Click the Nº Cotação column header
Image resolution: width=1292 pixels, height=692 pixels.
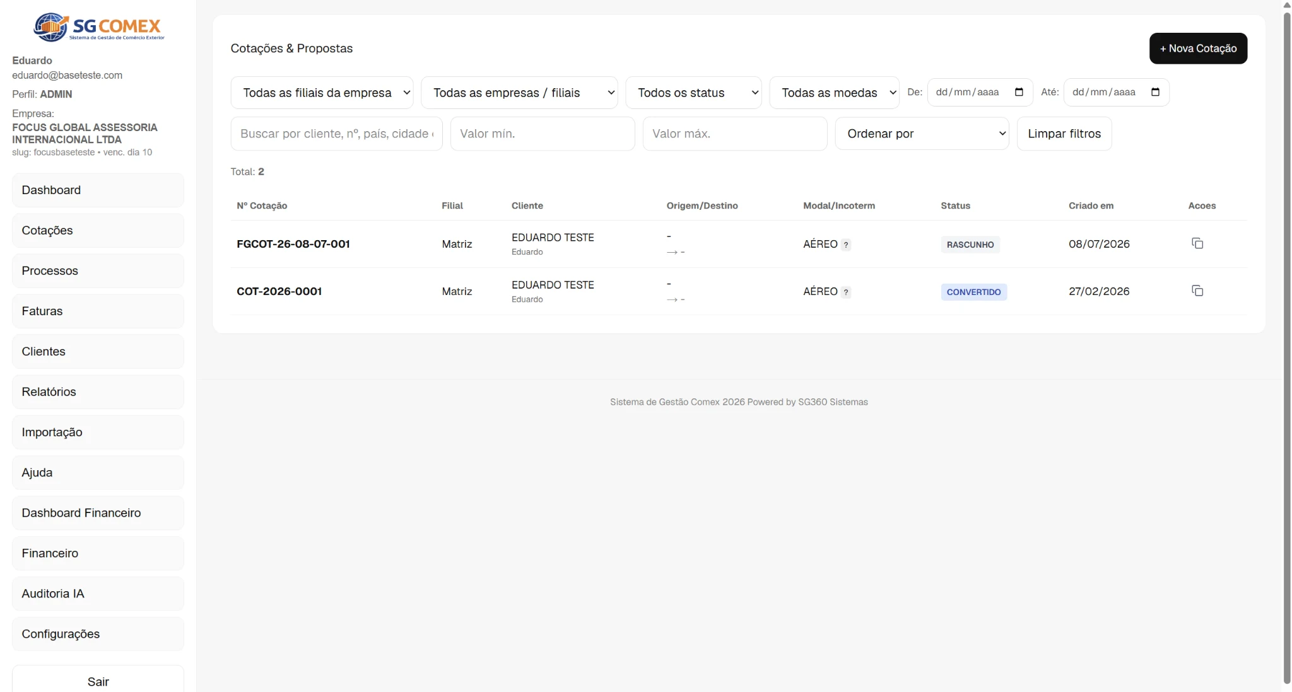tap(262, 205)
